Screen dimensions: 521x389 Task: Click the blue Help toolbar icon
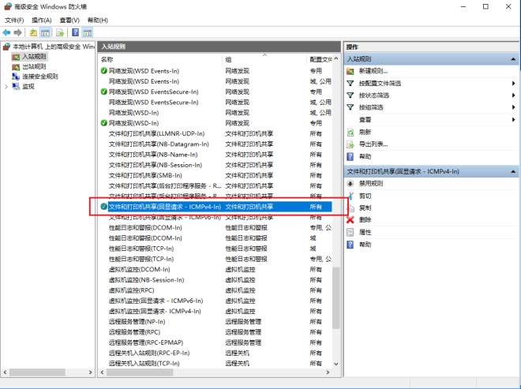click(76, 32)
